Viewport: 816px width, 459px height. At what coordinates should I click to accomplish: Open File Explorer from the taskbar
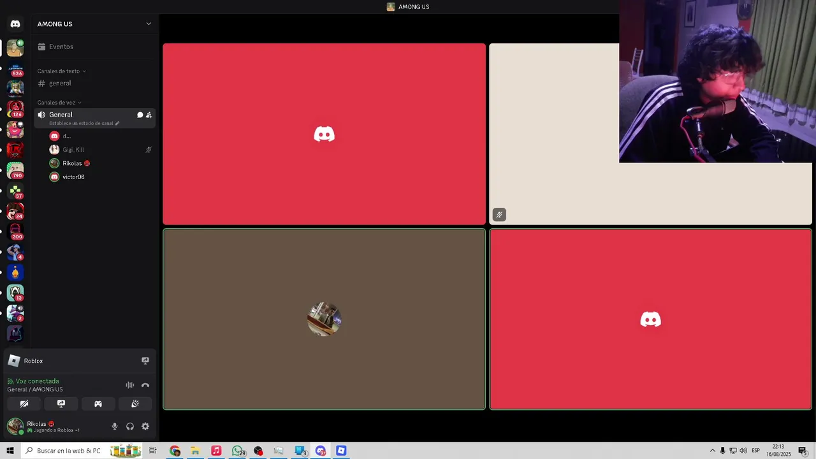click(195, 451)
